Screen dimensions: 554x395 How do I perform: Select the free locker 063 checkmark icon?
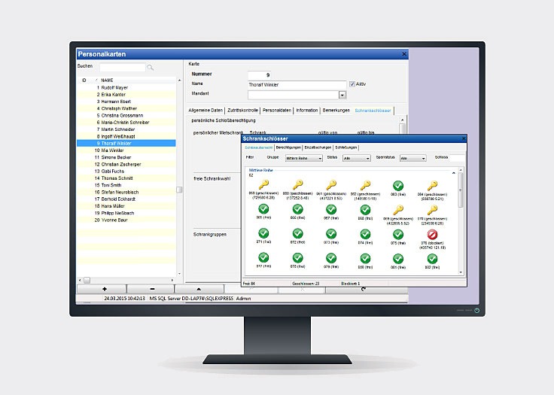[x=398, y=185]
